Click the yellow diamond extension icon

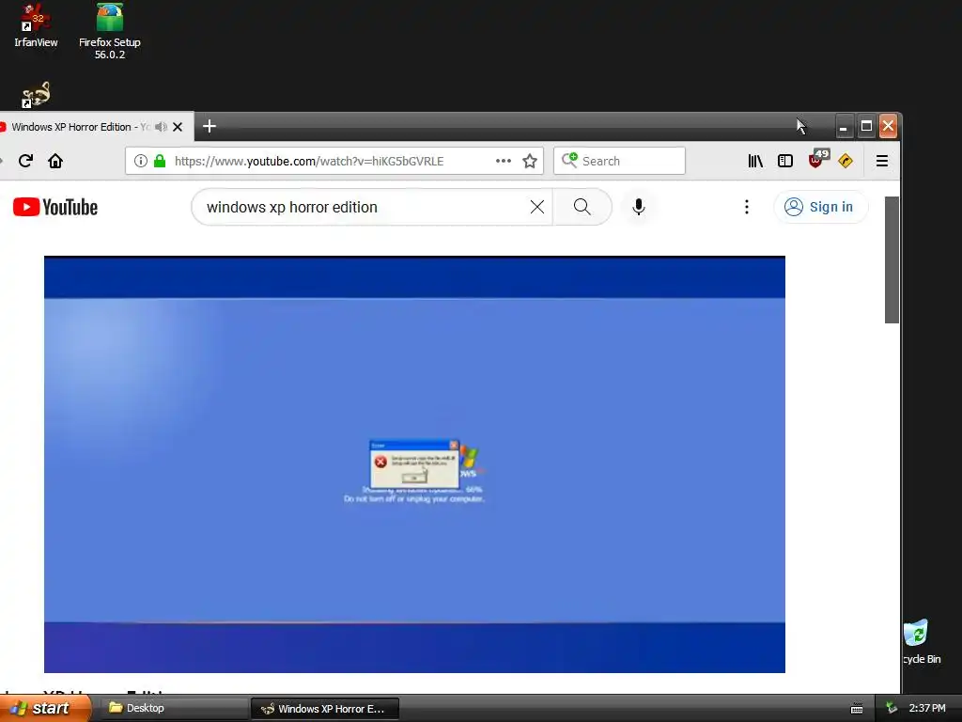[846, 161]
